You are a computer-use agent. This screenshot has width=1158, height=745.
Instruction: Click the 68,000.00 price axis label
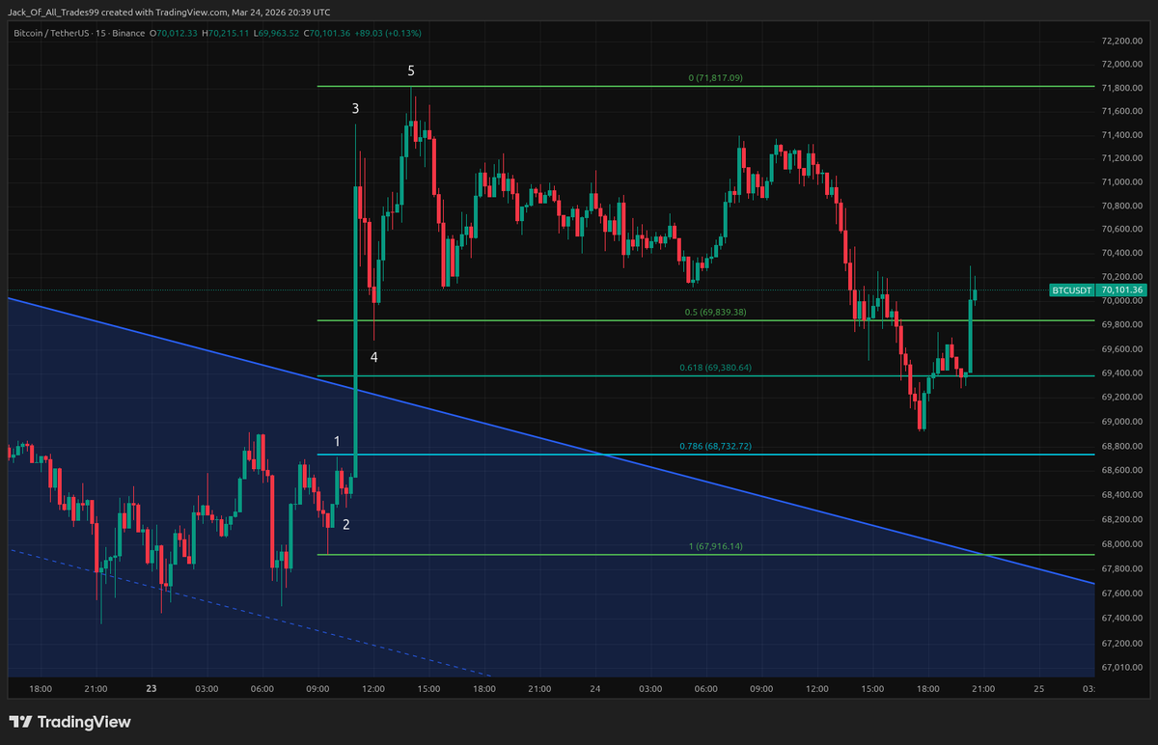(1120, 544)
